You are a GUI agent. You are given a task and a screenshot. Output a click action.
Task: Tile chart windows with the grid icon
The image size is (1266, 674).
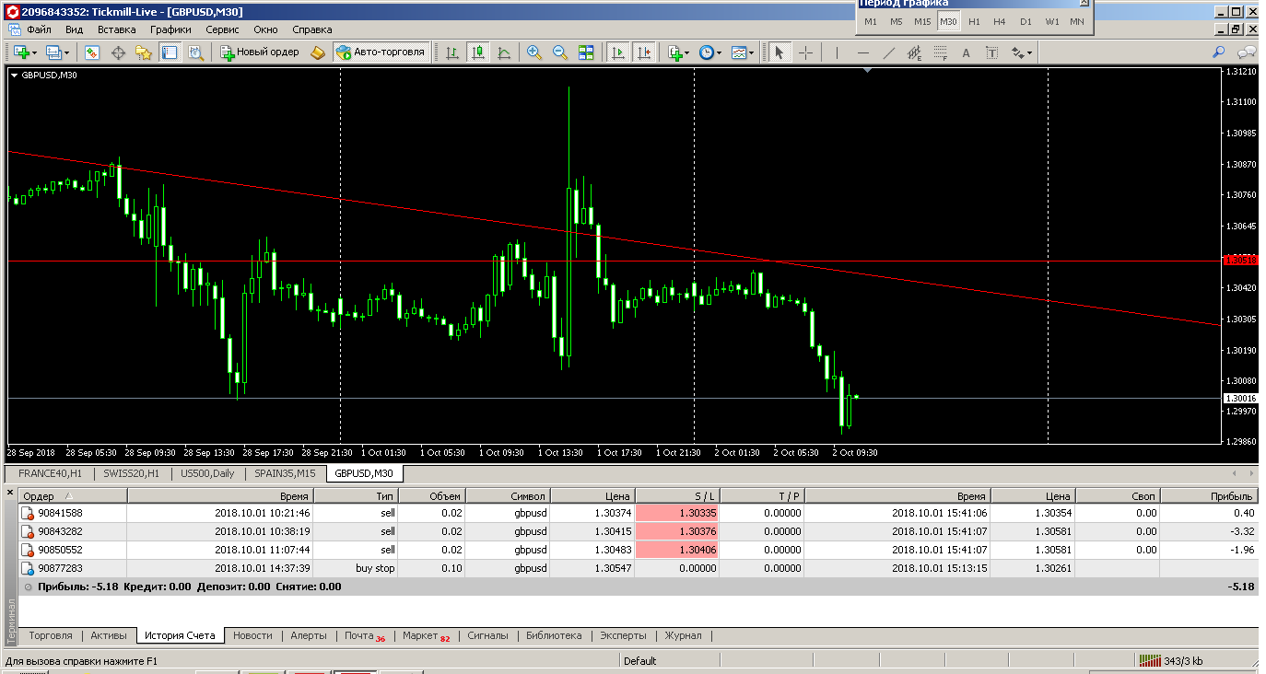[586, 52]
